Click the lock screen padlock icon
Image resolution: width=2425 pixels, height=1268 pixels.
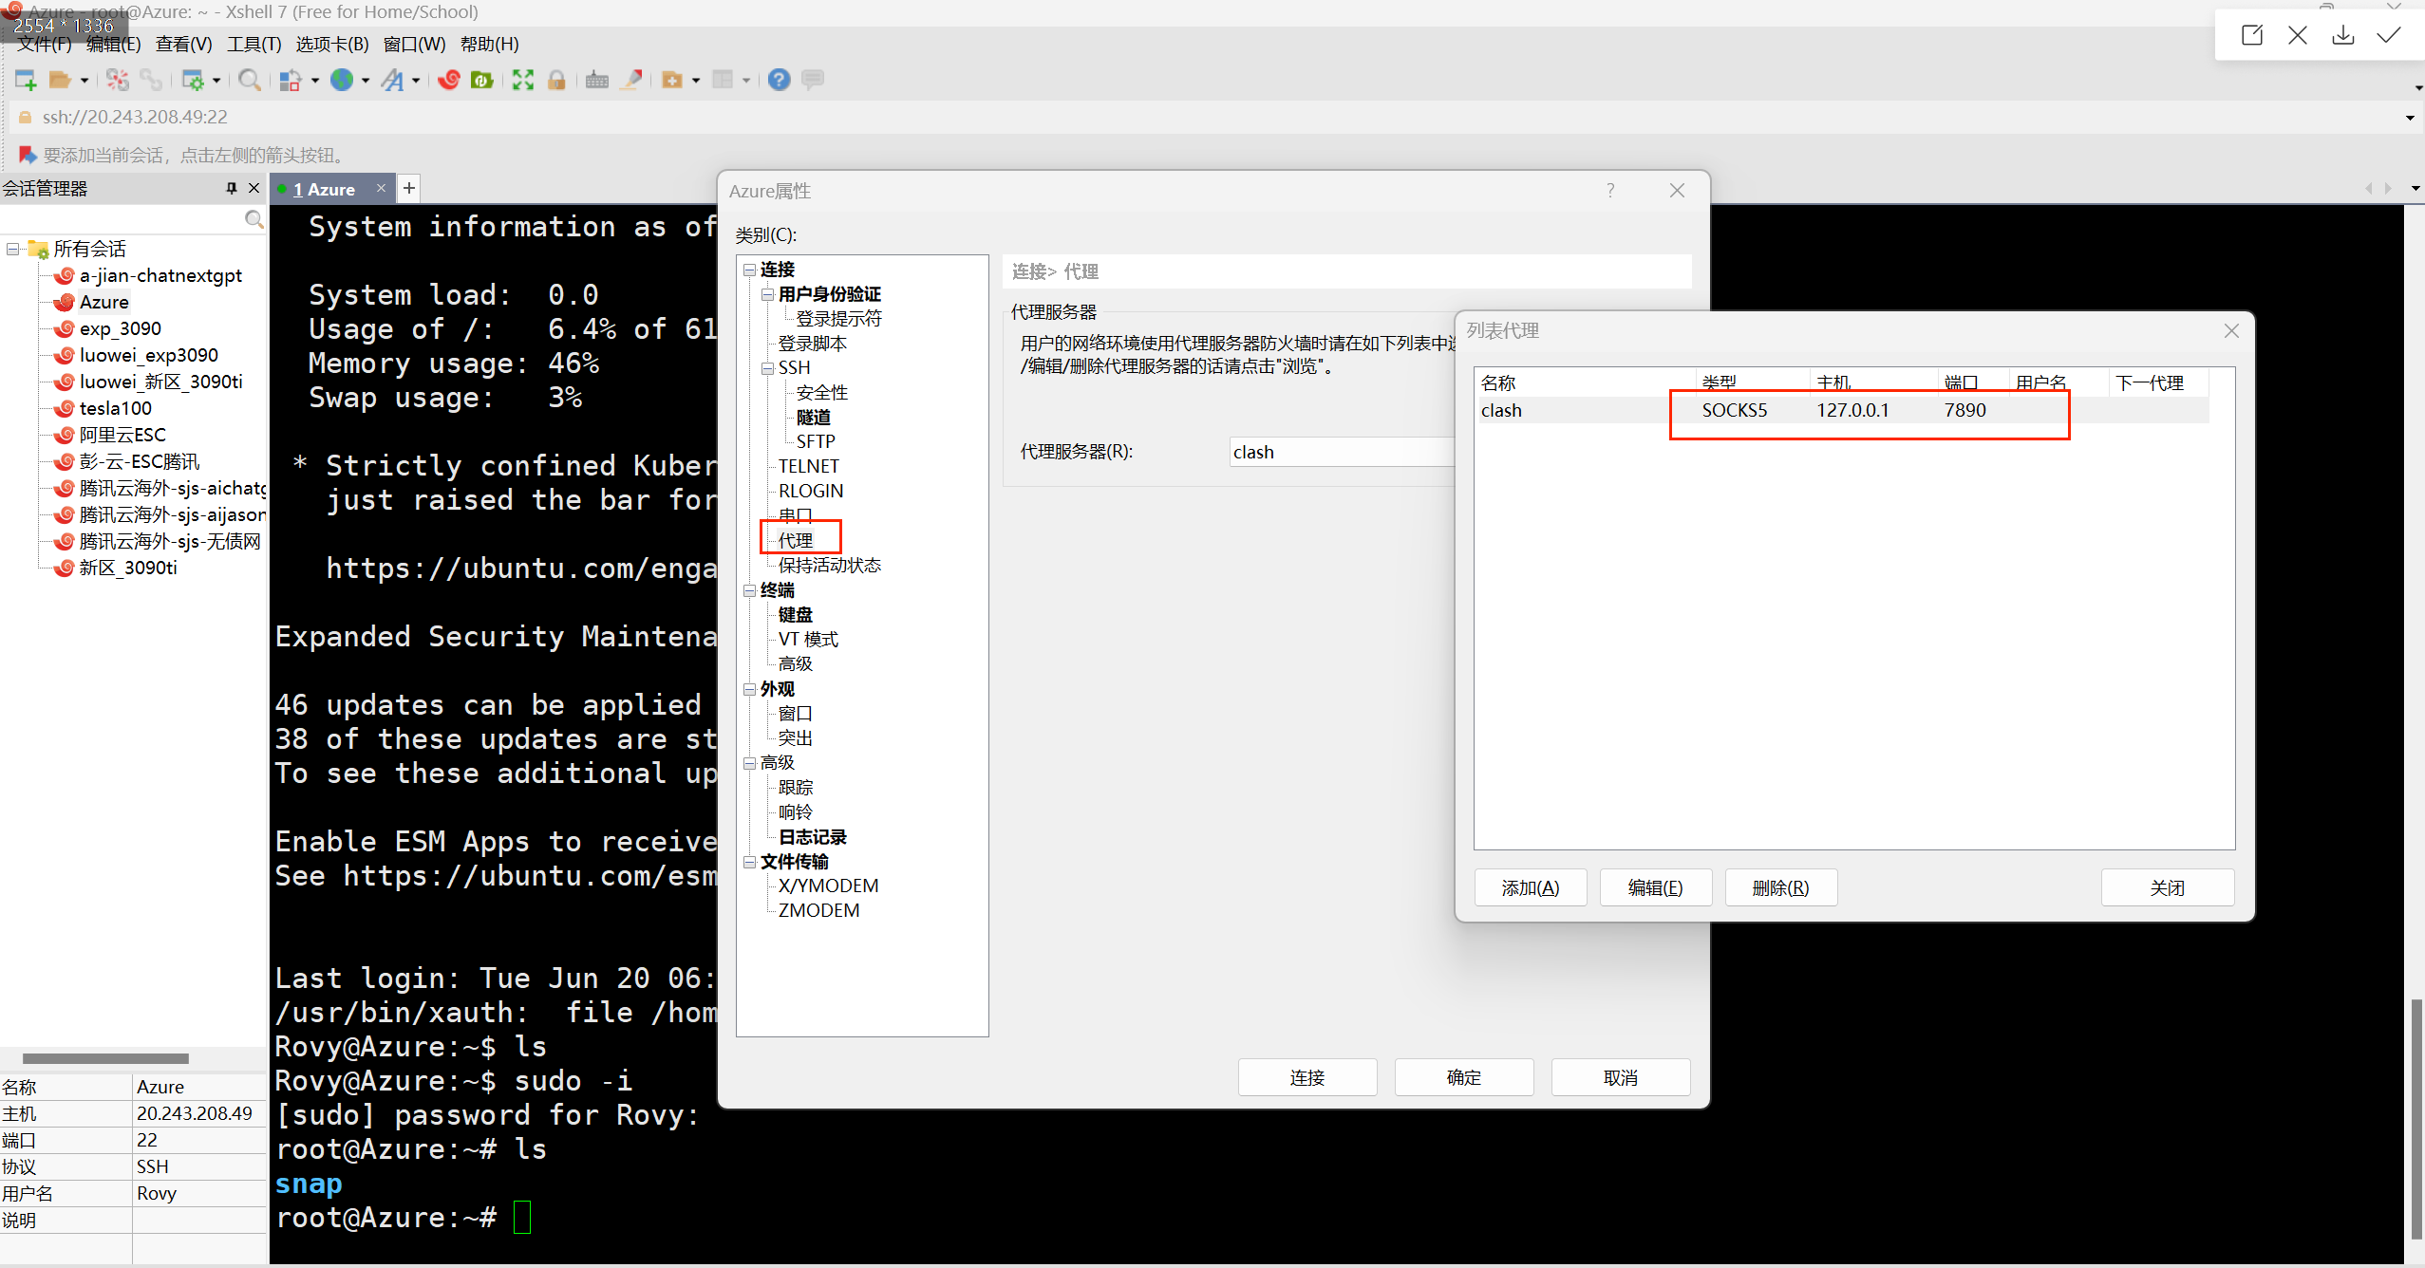click(x=556, y=81)
